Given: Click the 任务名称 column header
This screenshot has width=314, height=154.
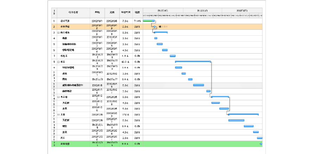Looking at the screenshot, I should point(73,12).
